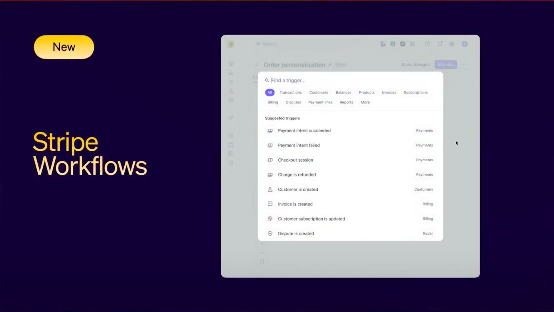This screenshot has height=312, width=554.
Task: Fit canvas view with fullscreen icon
Action: click(262, 262)
